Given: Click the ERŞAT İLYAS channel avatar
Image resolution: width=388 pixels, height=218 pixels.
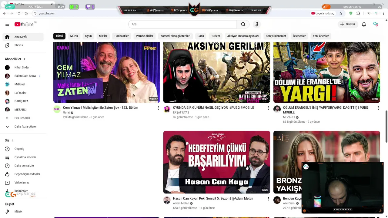Looking at the screenshot, I should (167, 109).
